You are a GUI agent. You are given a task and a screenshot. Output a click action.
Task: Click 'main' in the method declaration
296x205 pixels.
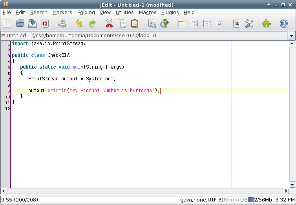78,67
